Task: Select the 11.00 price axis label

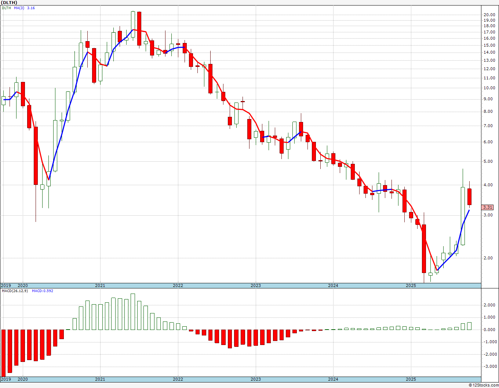Action: 489,78
